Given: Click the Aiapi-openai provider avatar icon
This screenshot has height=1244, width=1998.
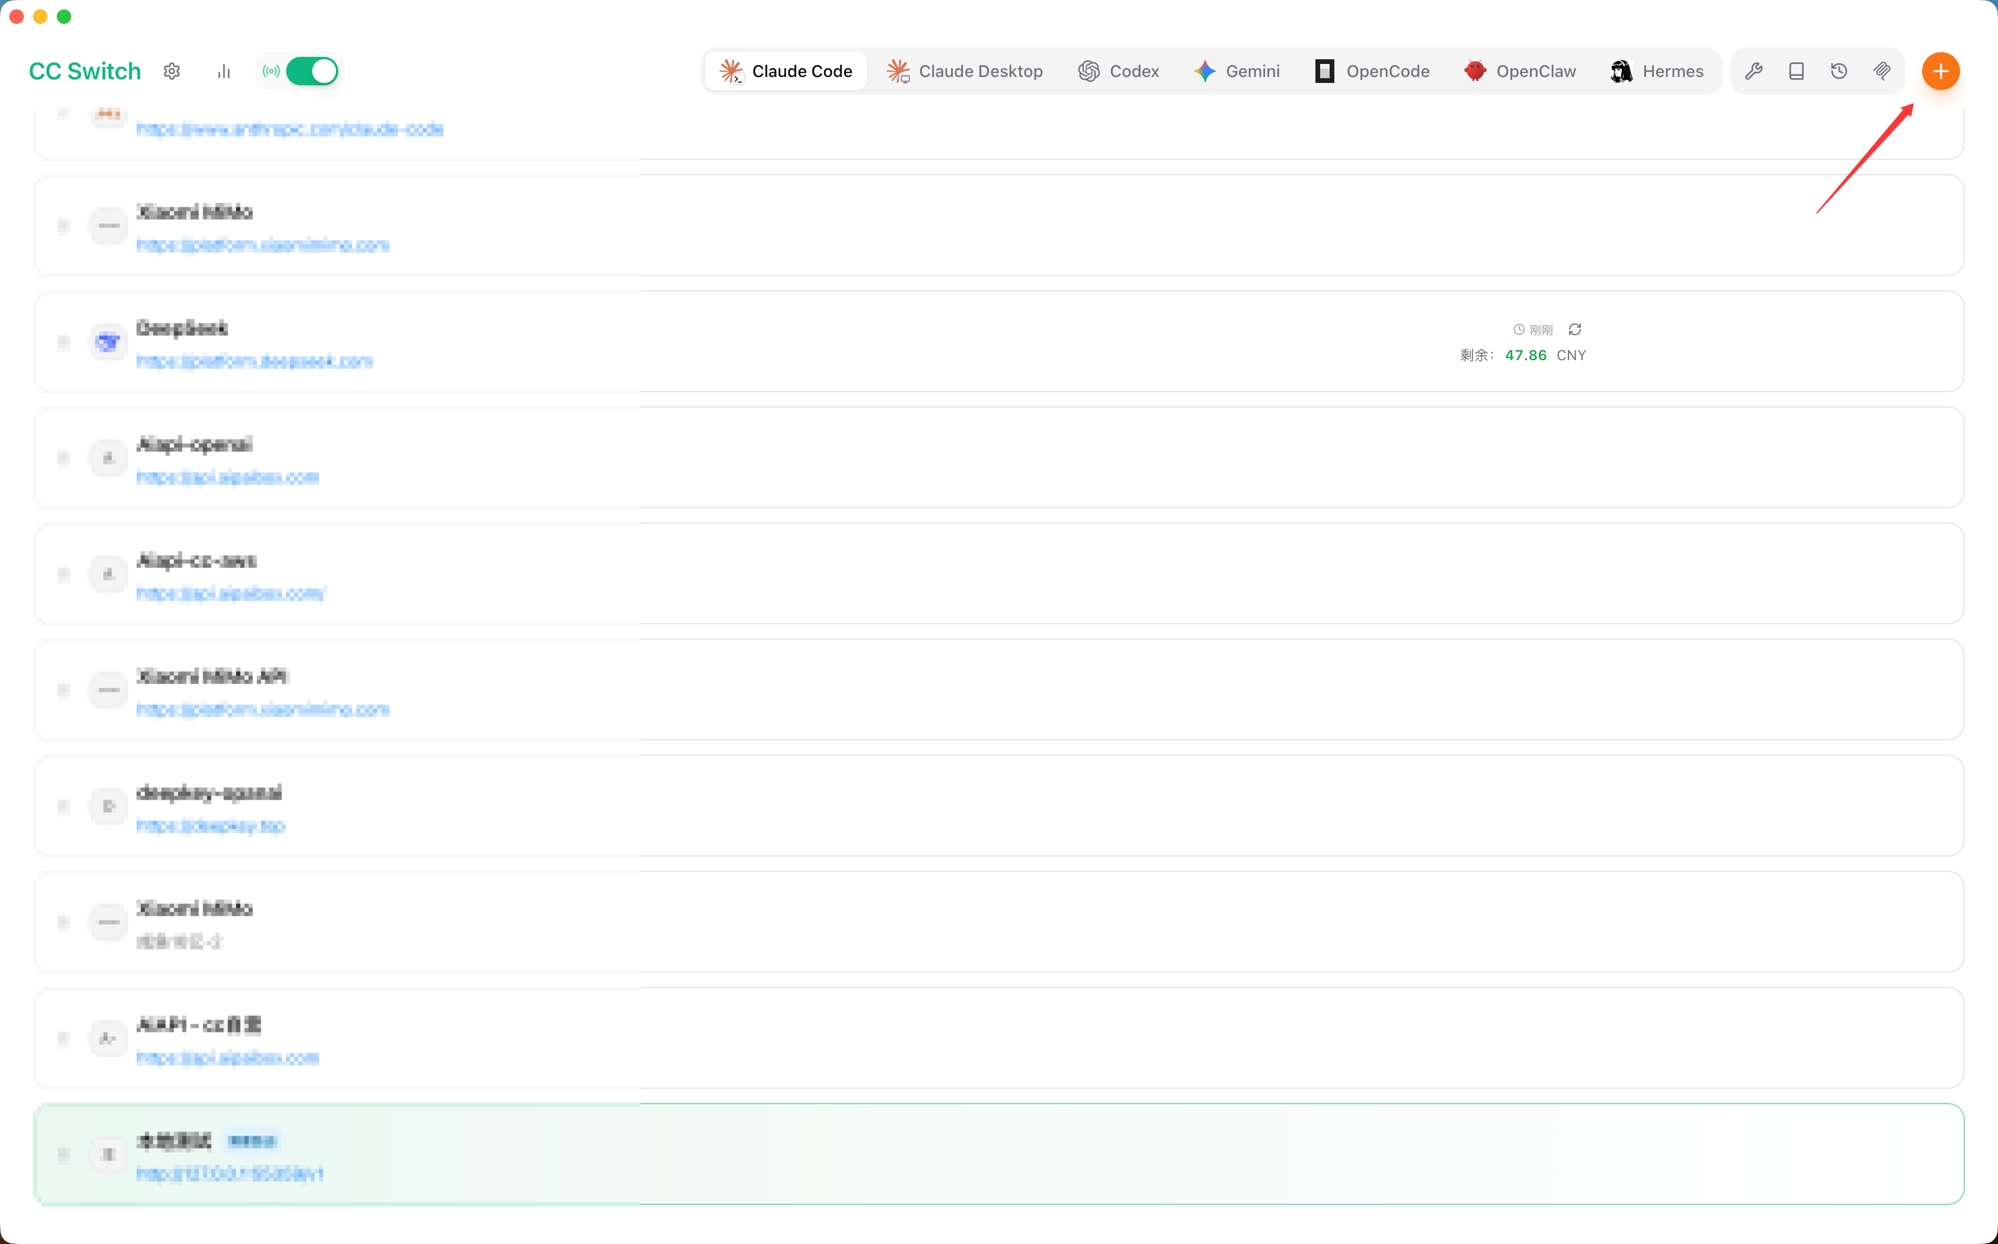Looking at the screenshot, I should click(x=108, y=459).
